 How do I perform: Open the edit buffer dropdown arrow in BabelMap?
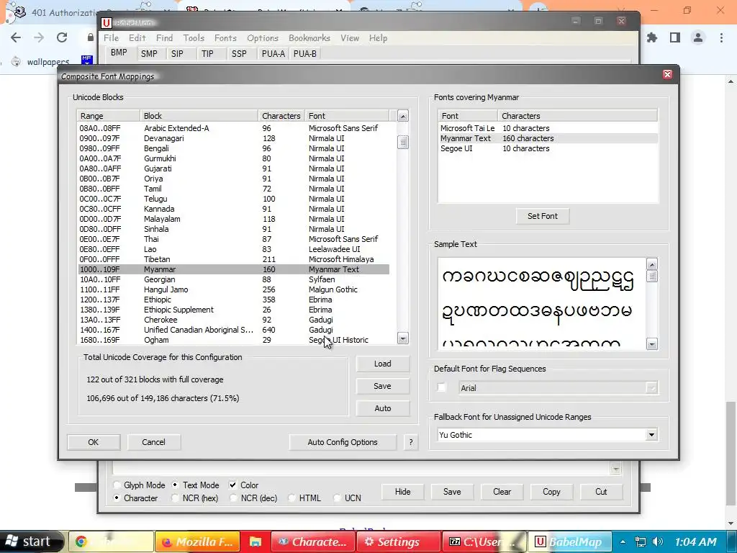[x=615, y=468]
